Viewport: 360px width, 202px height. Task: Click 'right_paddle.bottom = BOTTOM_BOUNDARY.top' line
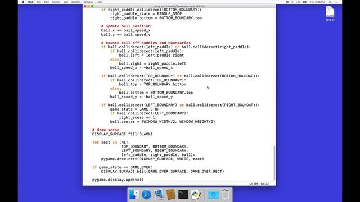pyautogui.click(x=156, y=18)
